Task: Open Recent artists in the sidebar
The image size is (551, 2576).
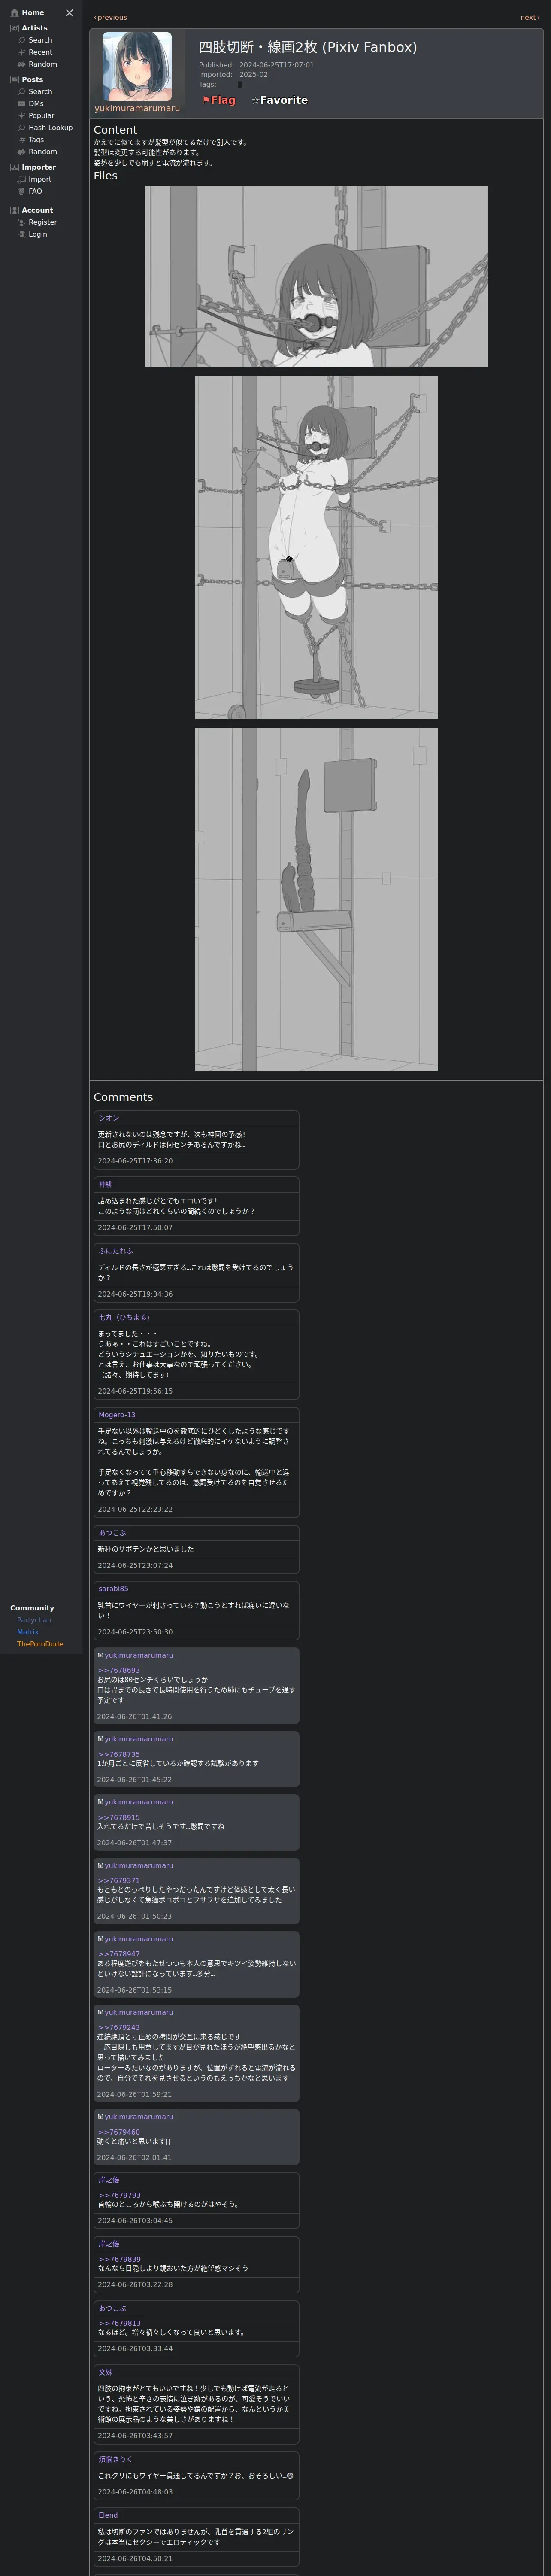Action: [x=35, y=52]
